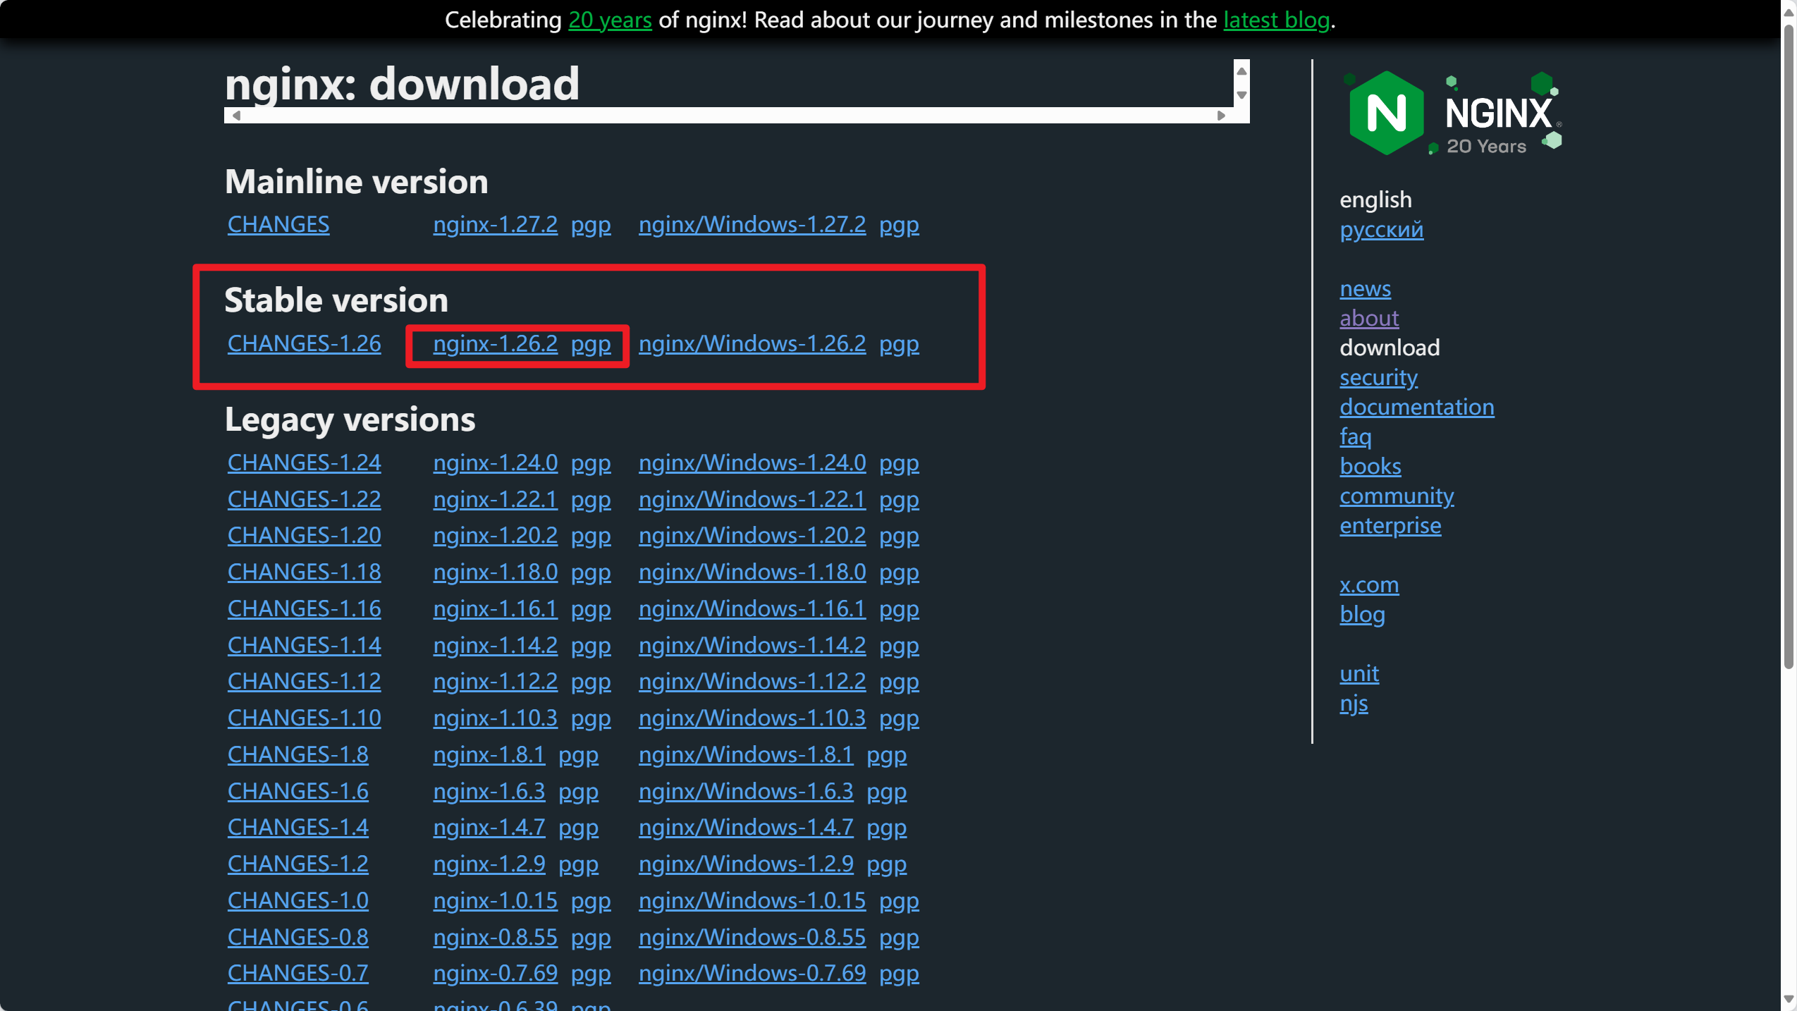This screenshot has height=1011, width=1797.
Task: Open the CHANGES-1.26 link
Action: [x=304, y=344]
